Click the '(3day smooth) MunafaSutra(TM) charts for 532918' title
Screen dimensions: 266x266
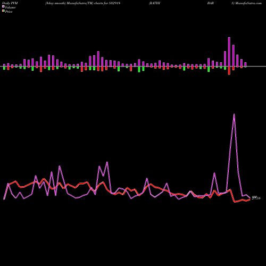(82, 3)
